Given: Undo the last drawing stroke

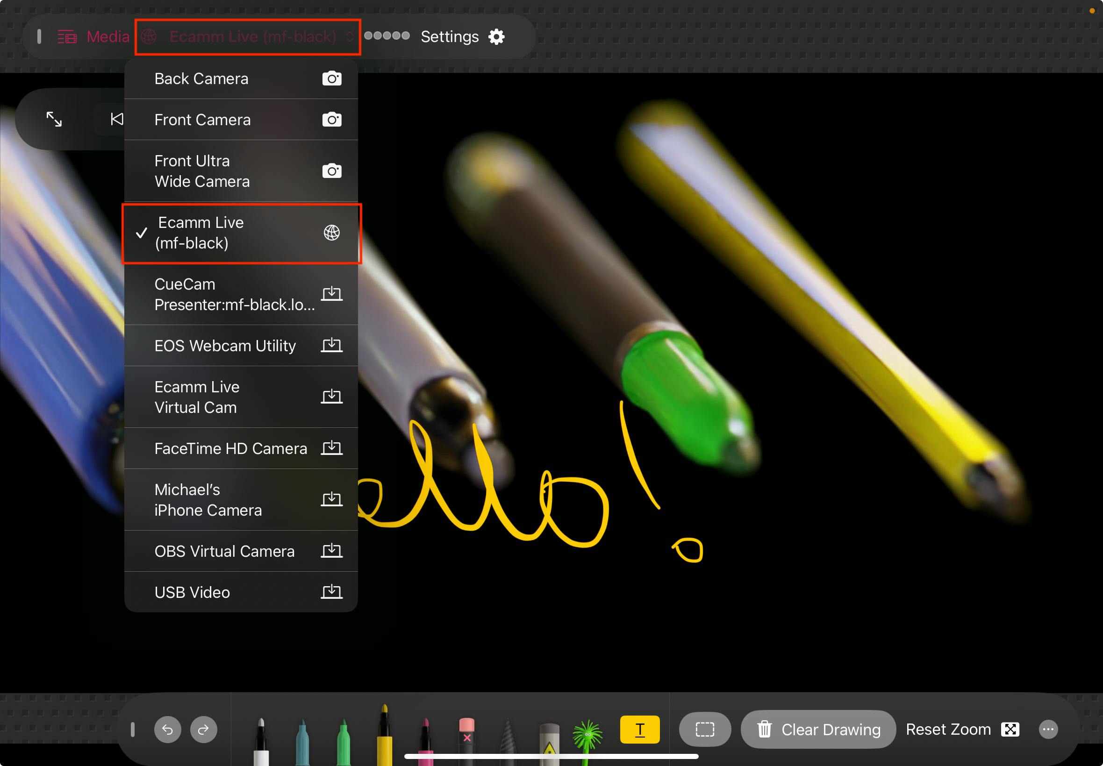Looking at the screenshot, I should tap(167, 729).
